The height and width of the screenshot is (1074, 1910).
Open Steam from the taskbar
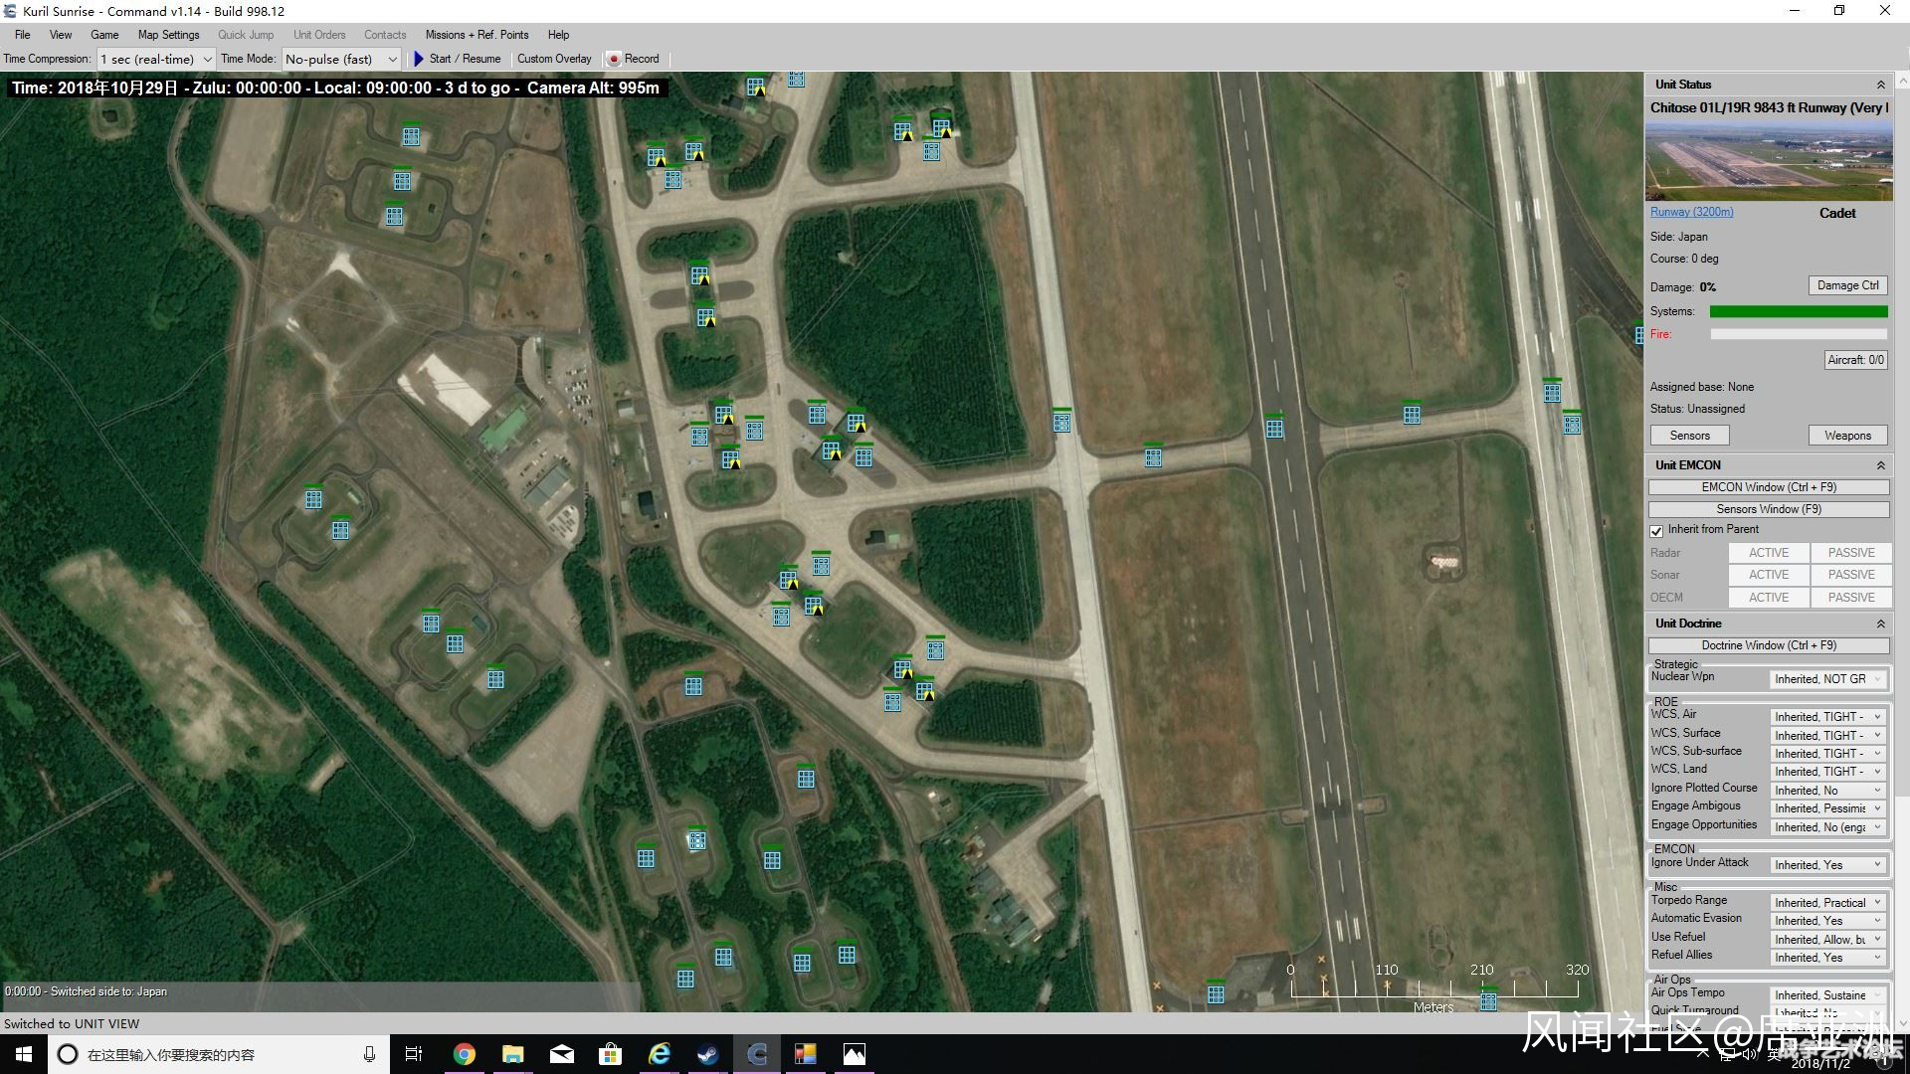coord(707,1054)
